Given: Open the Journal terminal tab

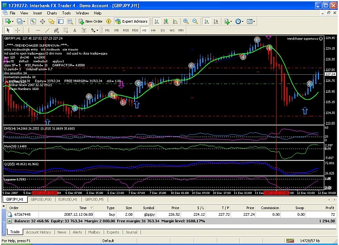Looking at the screenshot, I should tap(131, 232).
